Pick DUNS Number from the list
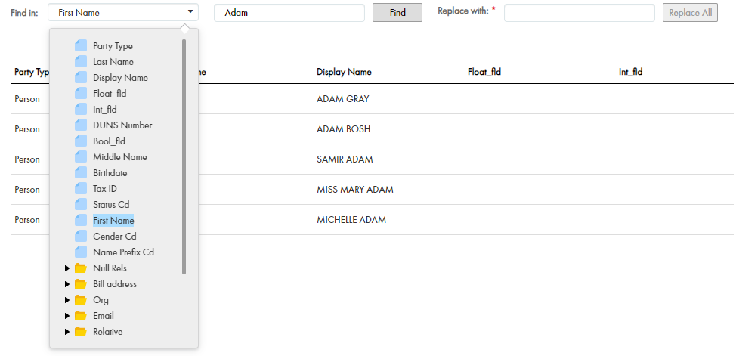Viewport: 736px width, 356px height. tap(122, 125)
